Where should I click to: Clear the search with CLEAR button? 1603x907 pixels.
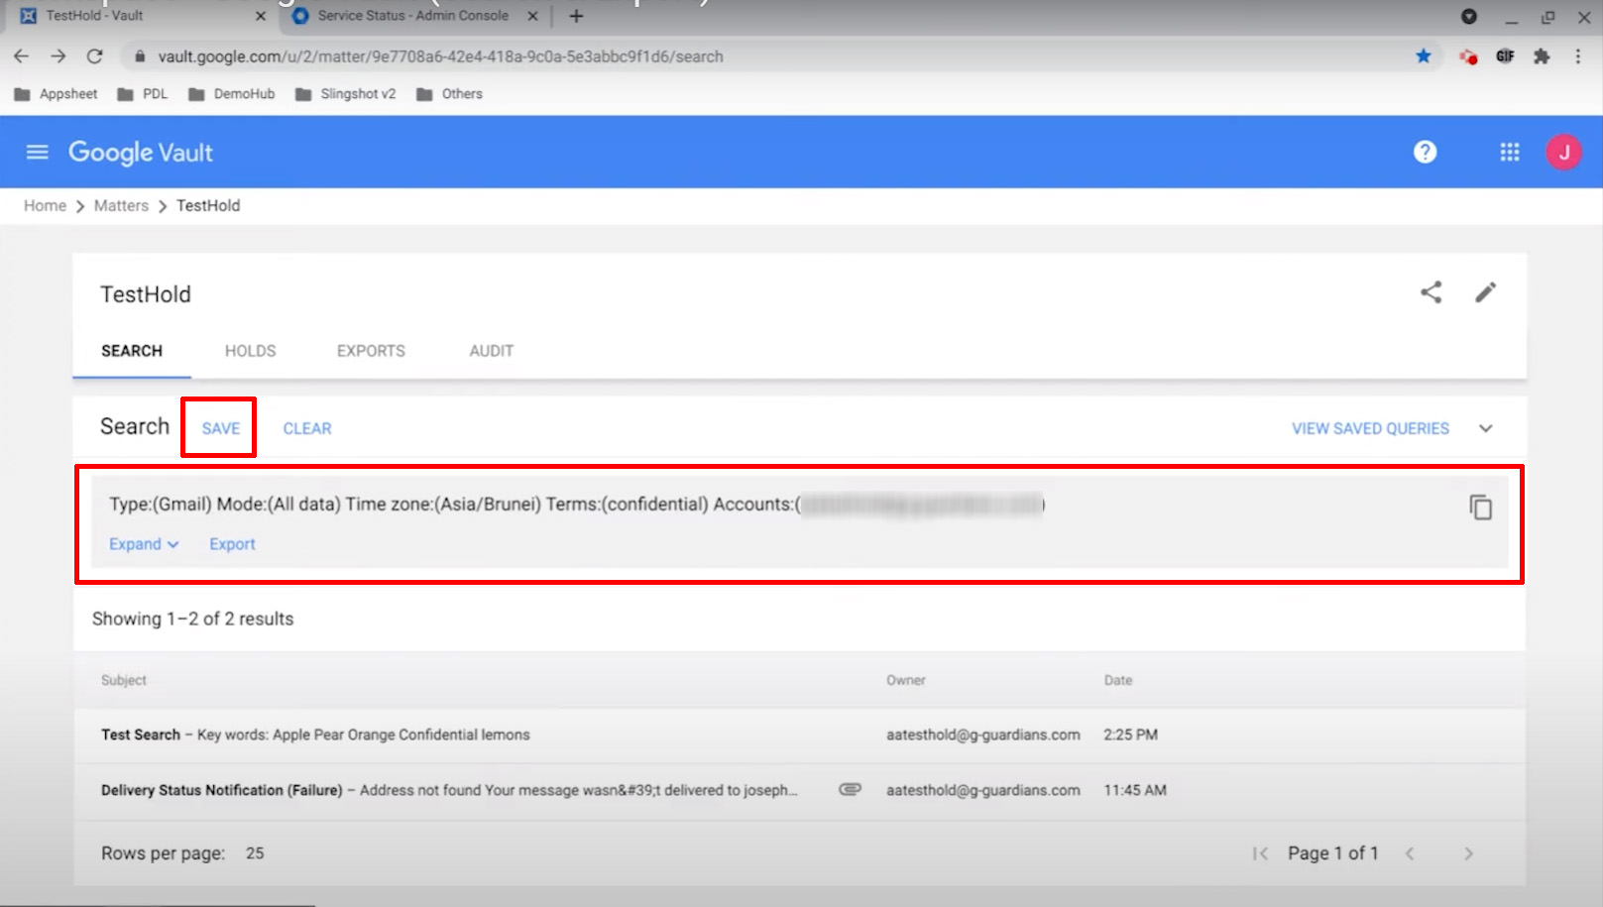[307, 428]
